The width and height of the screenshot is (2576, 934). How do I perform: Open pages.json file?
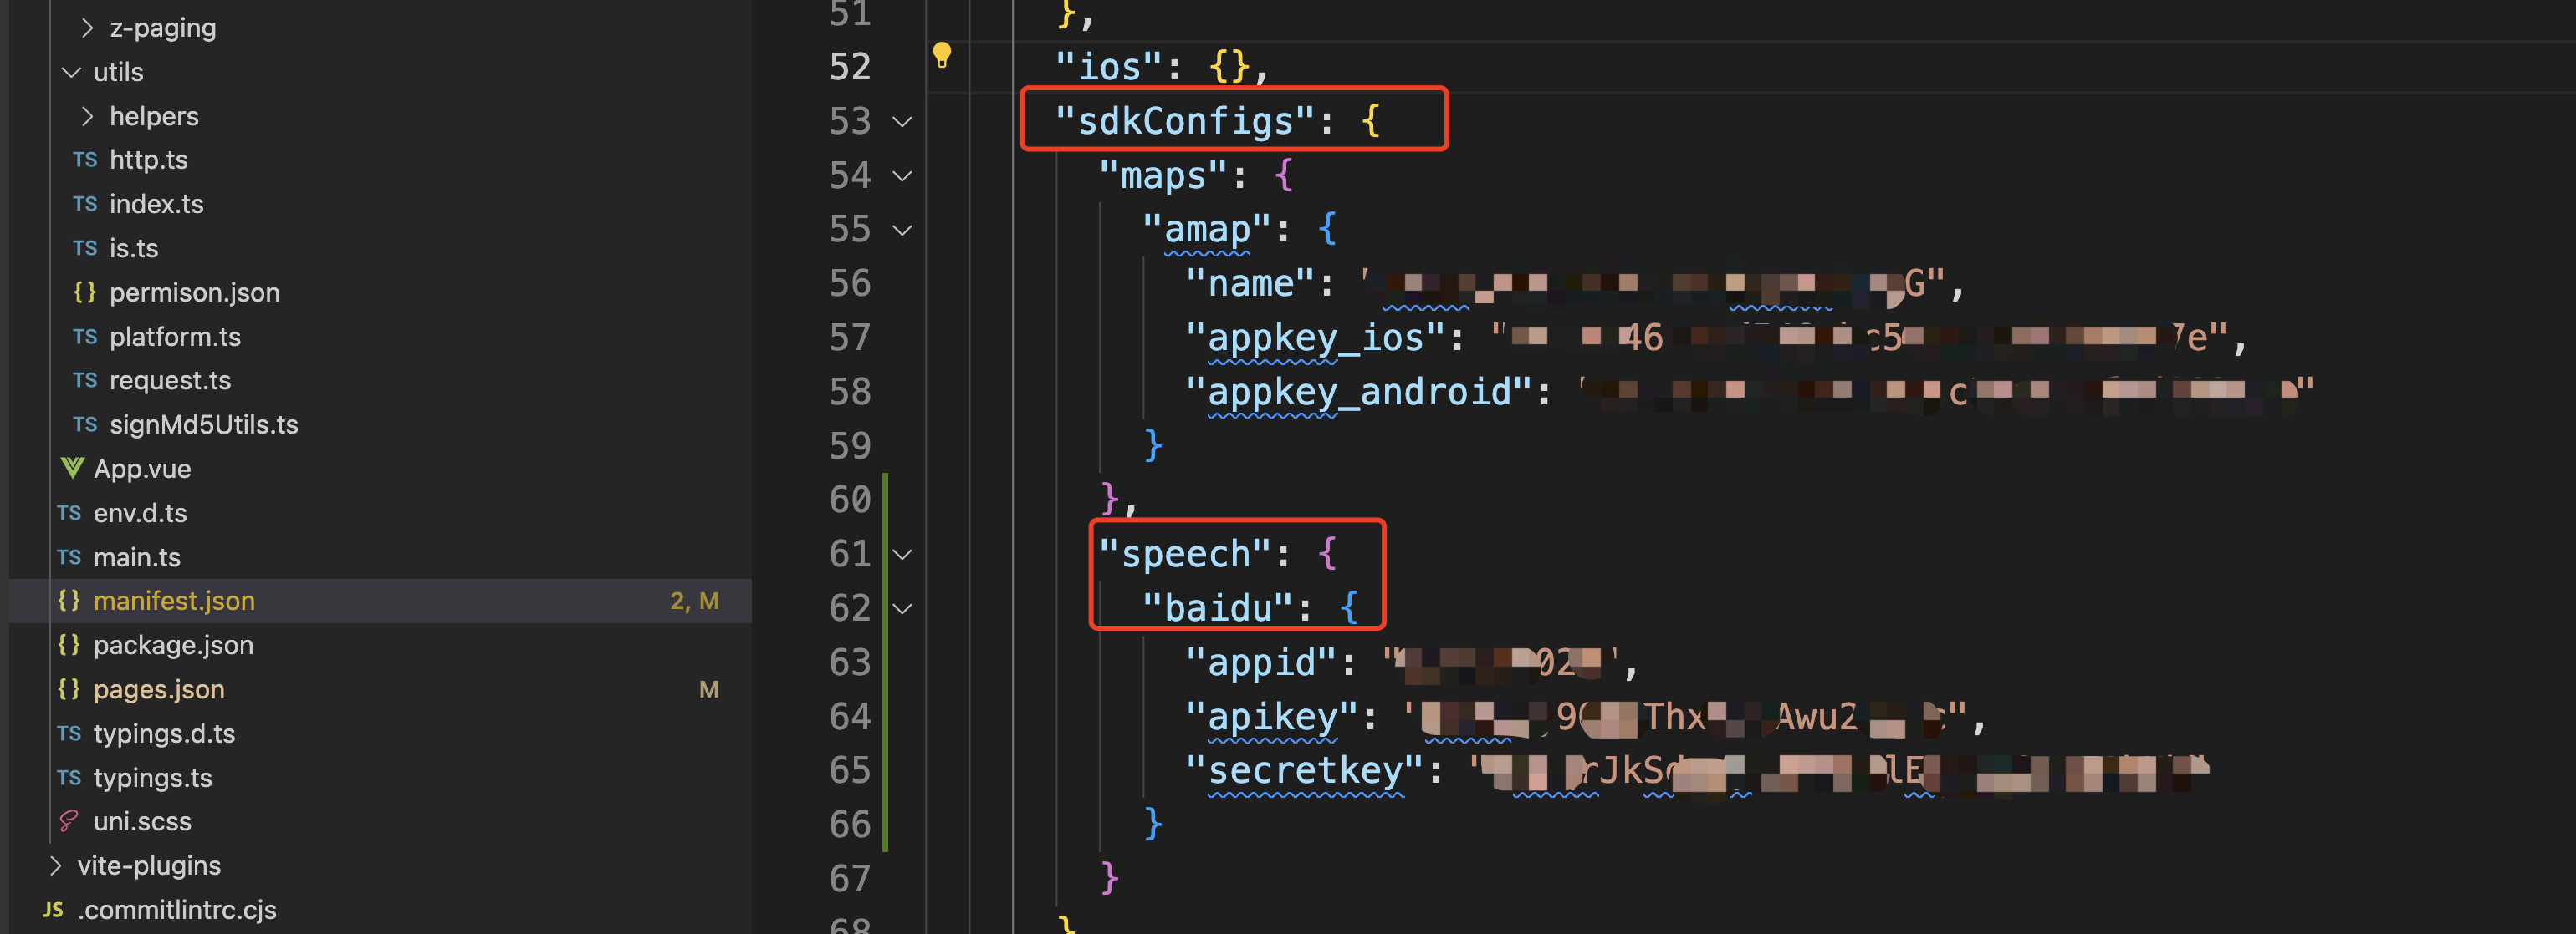[159, 689]
